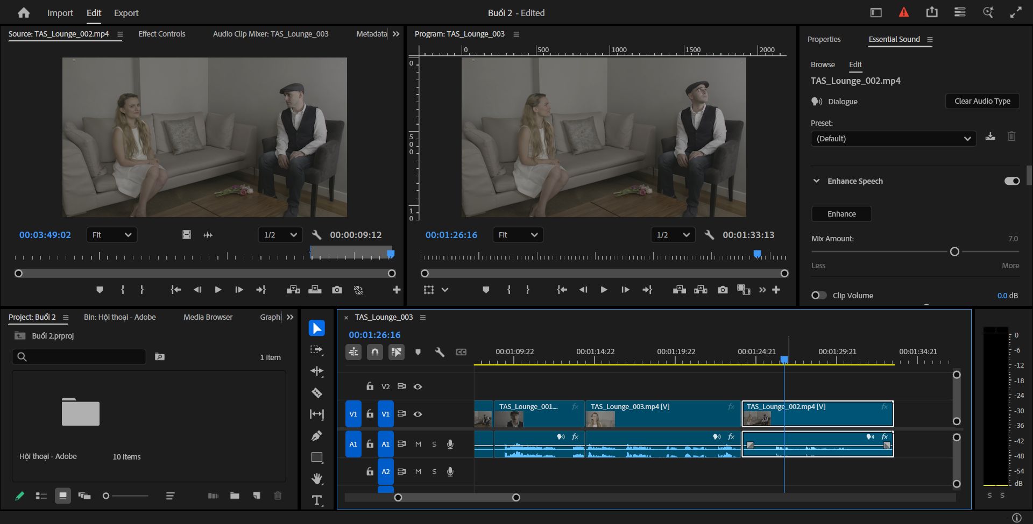Enable the Clip Volume toggle
Screen dimensions: 1033x524
tap(819, 296)
